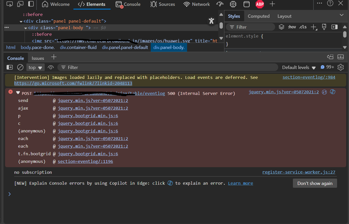Create a live expression with the eye icon
Screen dimensions: 349x224
[51, 67]
